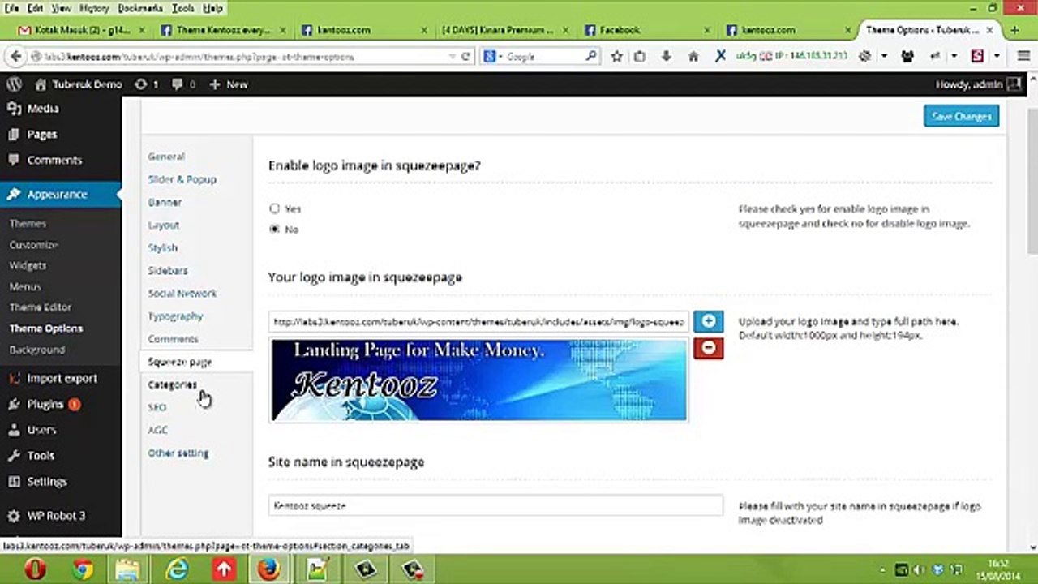
Task: Open the search engine dropdown
Action: [491, 57]
